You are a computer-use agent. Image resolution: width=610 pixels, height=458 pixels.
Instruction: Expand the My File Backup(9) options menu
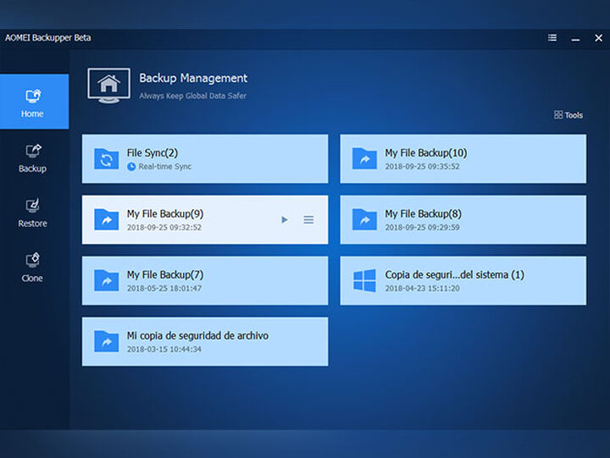coord(308,220)
